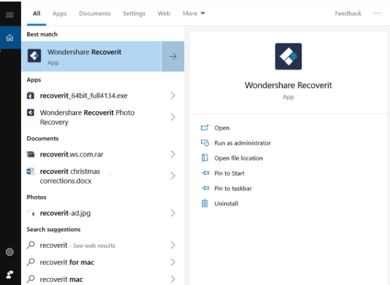Select the 'recoverit-ad.jpg' photo result text
This screenshot has height=285, width=390.
pos(65,213)
